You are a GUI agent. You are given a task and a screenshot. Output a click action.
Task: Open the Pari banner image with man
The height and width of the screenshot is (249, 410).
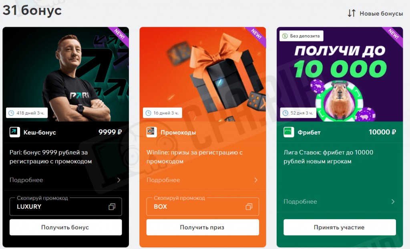pos(66,74)
